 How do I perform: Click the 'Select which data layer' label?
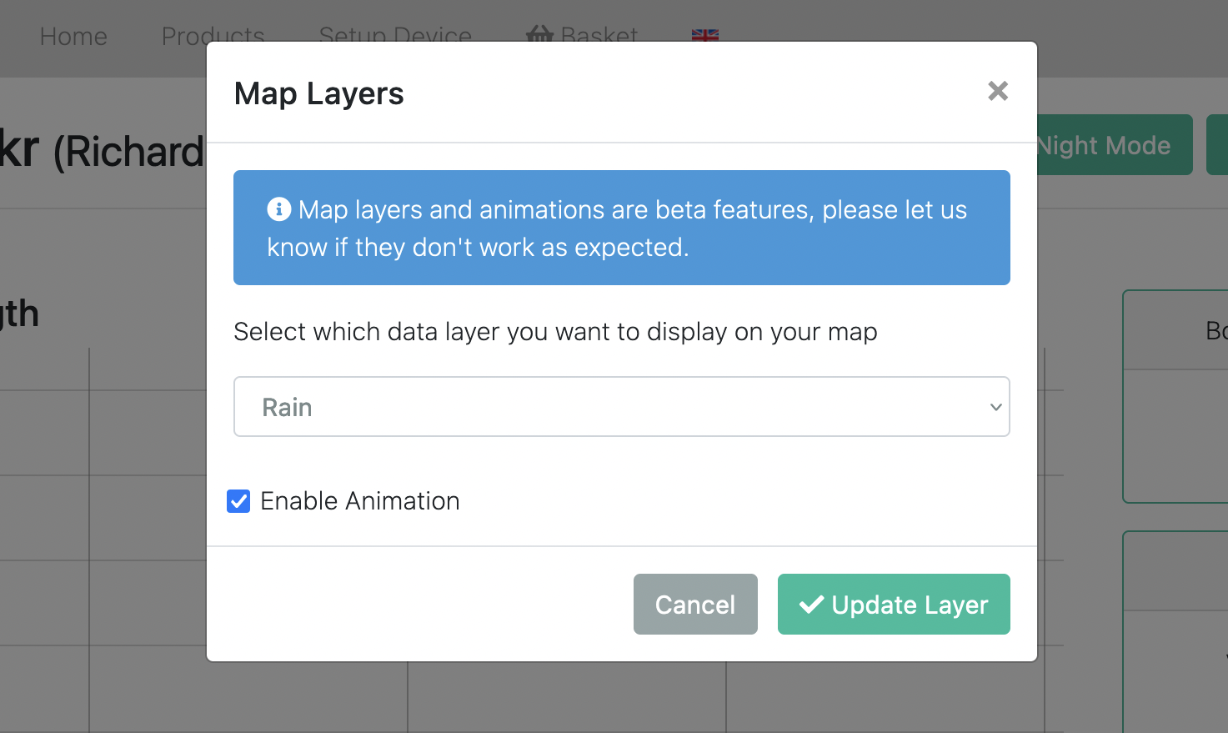555,332
